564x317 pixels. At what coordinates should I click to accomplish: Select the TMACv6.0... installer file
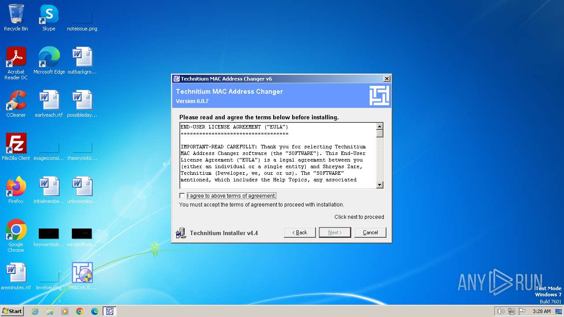point(82,276)
